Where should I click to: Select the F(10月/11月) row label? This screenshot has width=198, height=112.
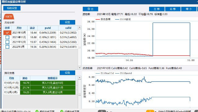click(12, 83)
